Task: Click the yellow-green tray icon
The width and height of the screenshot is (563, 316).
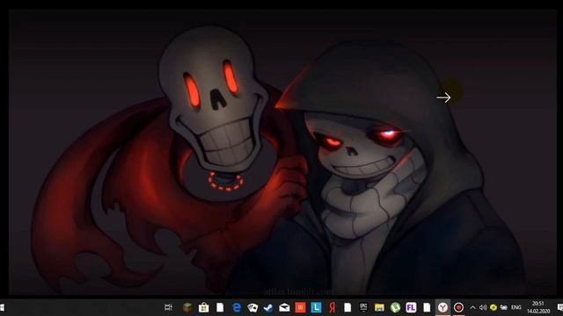Action: click(x=494, y=307)
